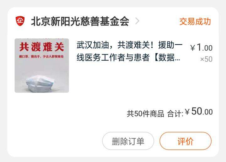Tap the 武汉加油，共渡难关 product title
This screenshot has width=226, height=162.
(129, 51)
